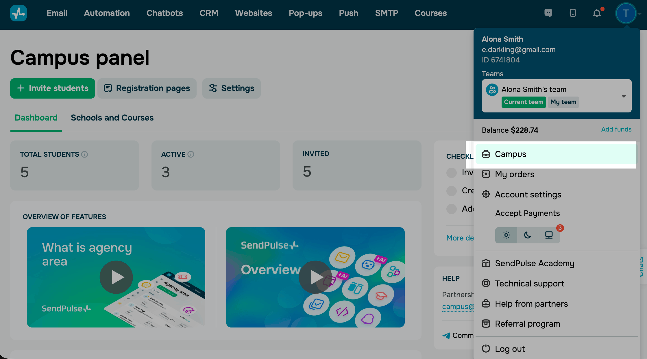Open the Push menu
The image size is (647, 359).
(x=349, y=13)
